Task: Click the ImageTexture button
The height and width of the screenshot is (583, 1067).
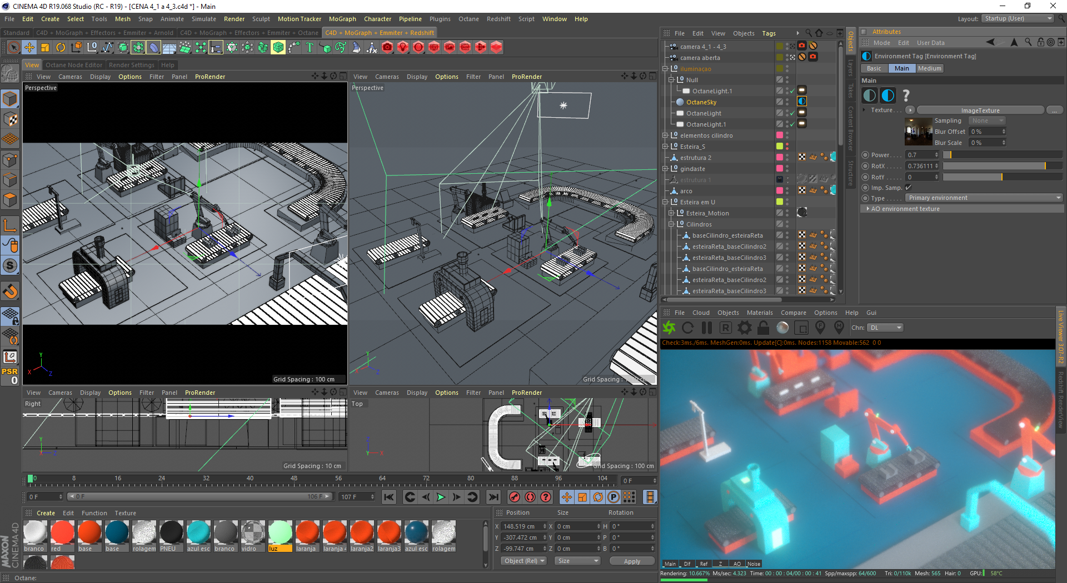Action: coord(980,110)
